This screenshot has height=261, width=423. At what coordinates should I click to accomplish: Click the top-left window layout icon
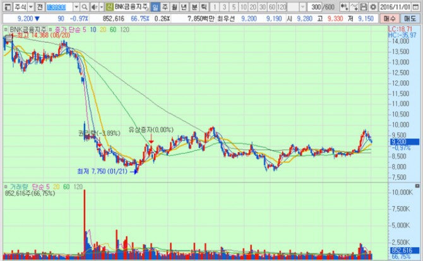tap(5, 6)
